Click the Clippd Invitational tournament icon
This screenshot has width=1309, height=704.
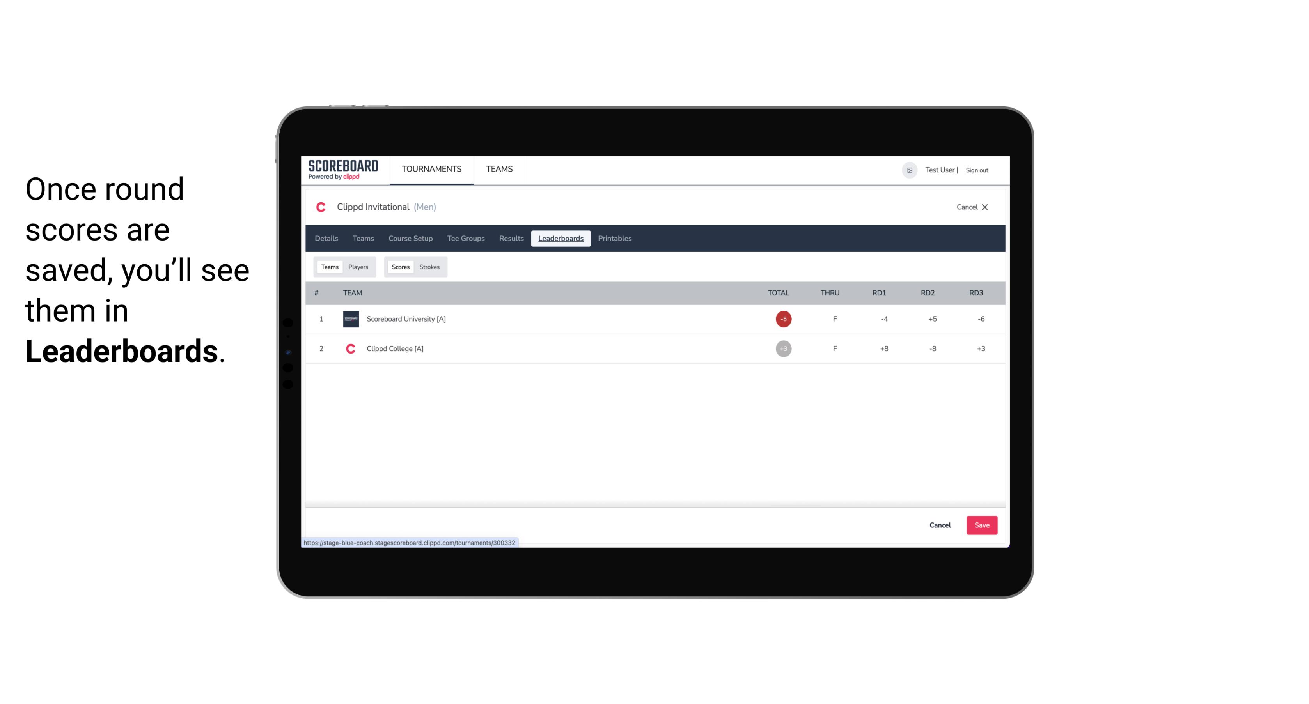[322, 206]
